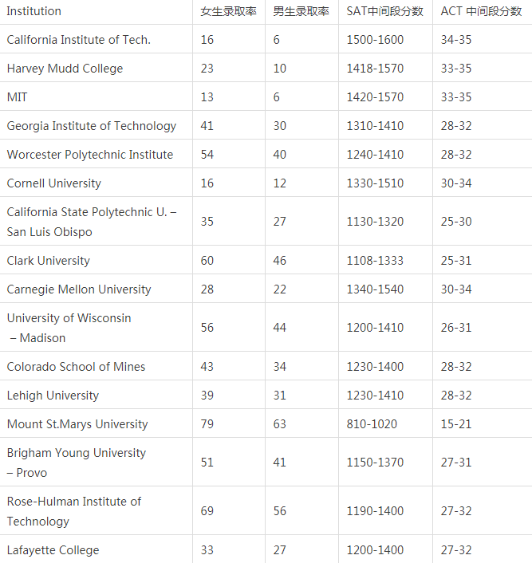Click the SAT中间段分数 column header
This screenshot has width=532, height=563.
[384, 11]
